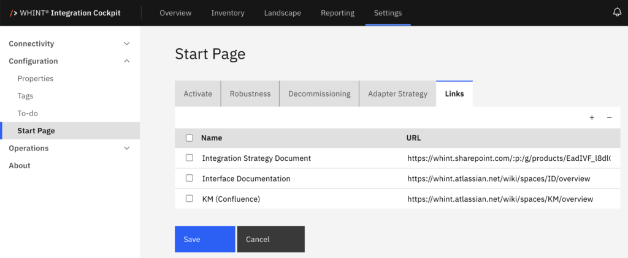Open the Reporting menu item

(337, 13)
